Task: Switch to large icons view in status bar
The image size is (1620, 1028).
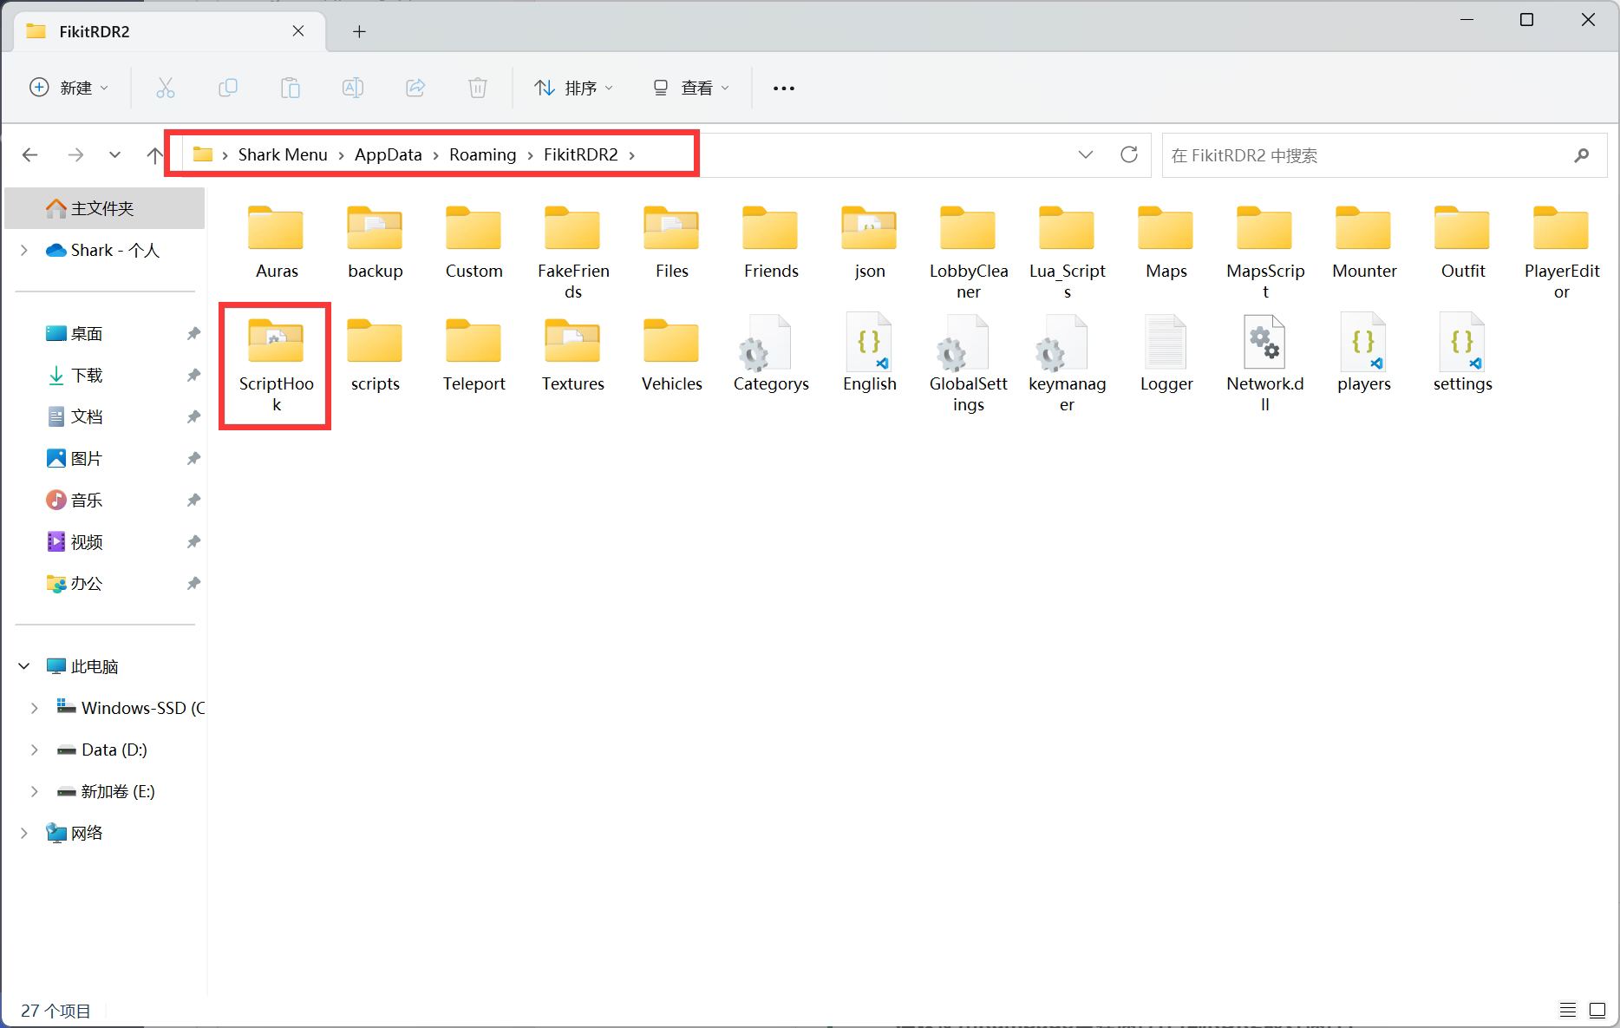Action: [1597, 1010]
